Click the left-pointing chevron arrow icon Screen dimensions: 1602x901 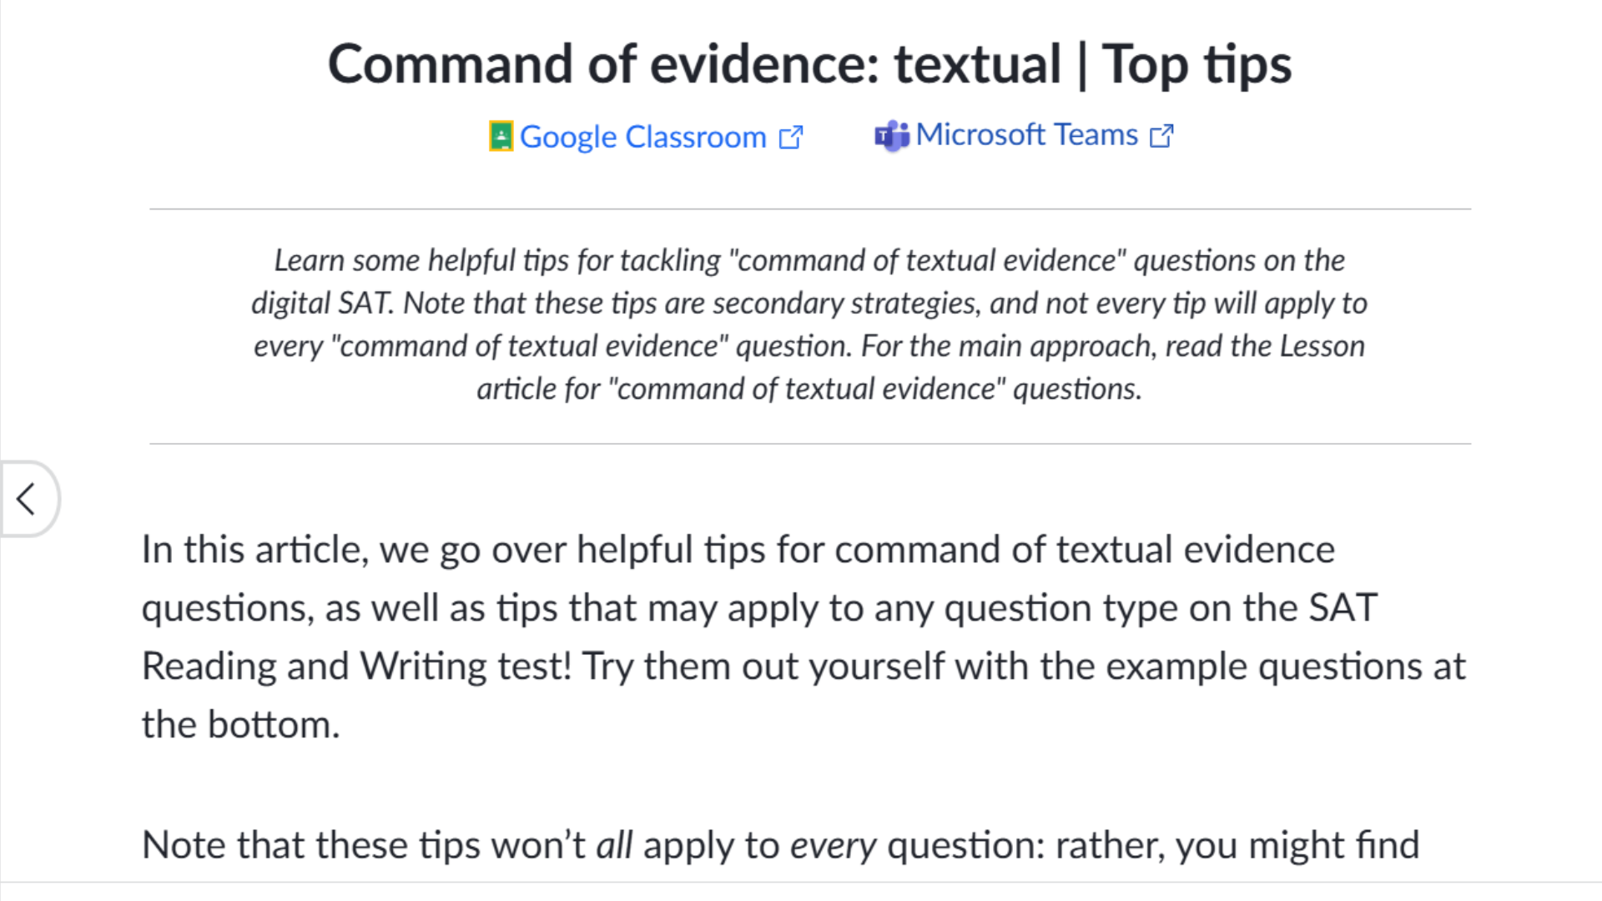click(26, 499)
